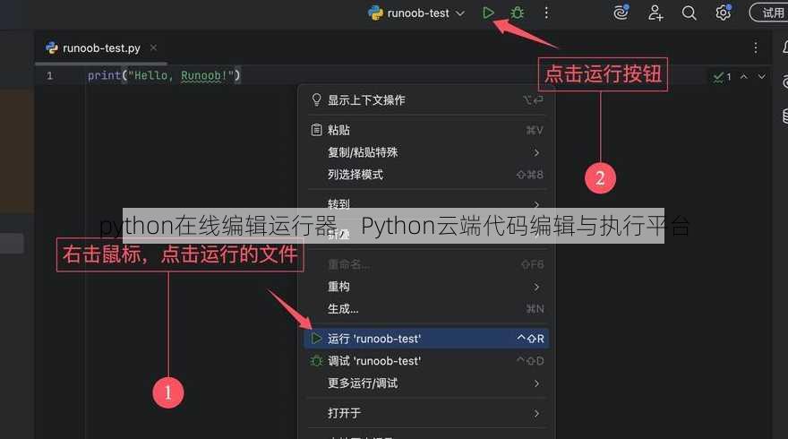Select 显示上下文操作 in the context menu
The image size is (788, 439).
426,100
